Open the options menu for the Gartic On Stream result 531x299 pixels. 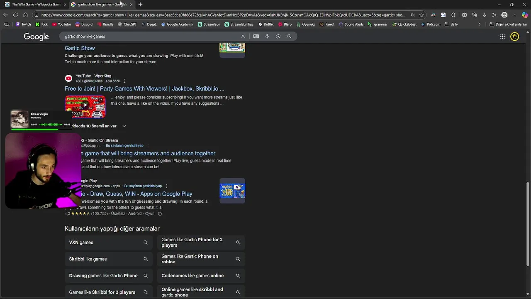point(148,146)
